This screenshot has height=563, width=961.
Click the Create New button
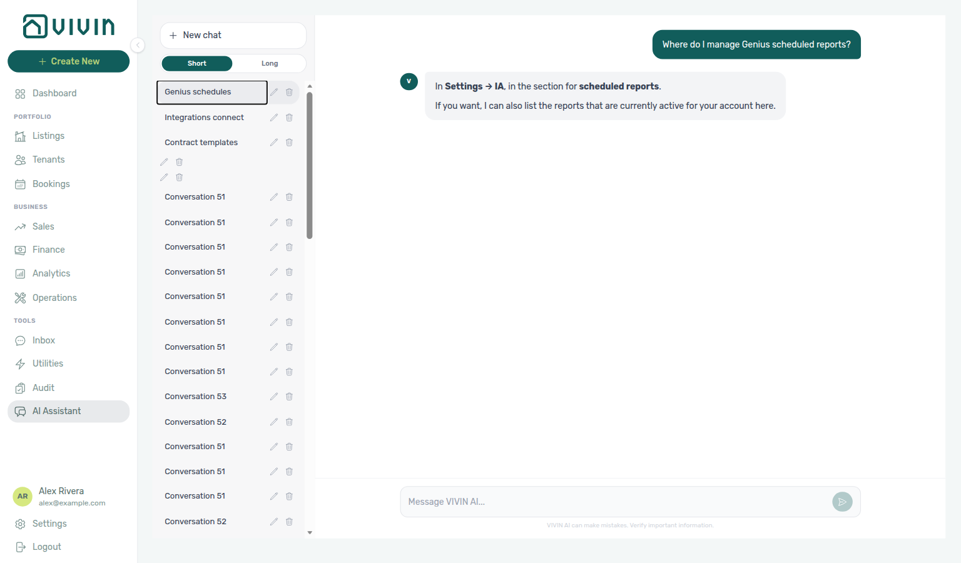click(69, 61)
